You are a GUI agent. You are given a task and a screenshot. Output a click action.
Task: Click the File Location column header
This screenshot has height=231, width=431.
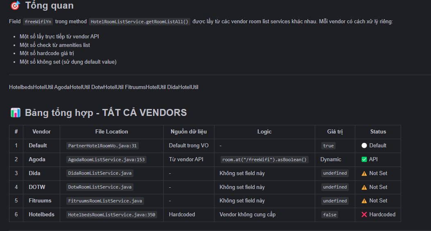pos(111,132)
